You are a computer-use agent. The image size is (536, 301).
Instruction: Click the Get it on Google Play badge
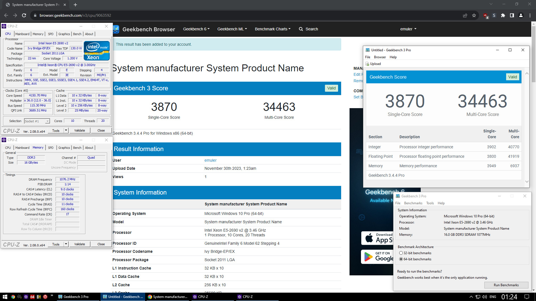click(377, 257)
